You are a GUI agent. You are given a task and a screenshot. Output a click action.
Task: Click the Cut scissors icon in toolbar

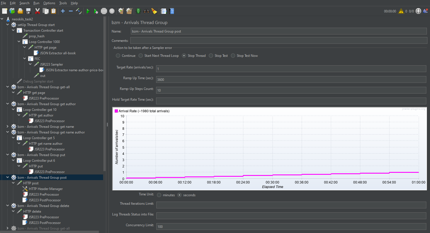pos(37,11)
